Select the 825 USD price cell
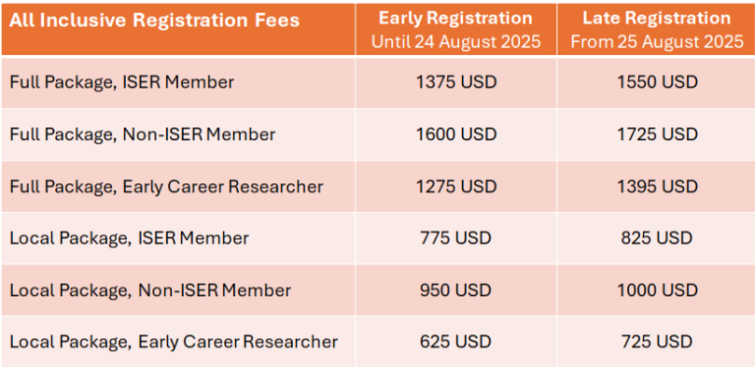The width and height of the screenshot is (755, 367). pos(657,237)
